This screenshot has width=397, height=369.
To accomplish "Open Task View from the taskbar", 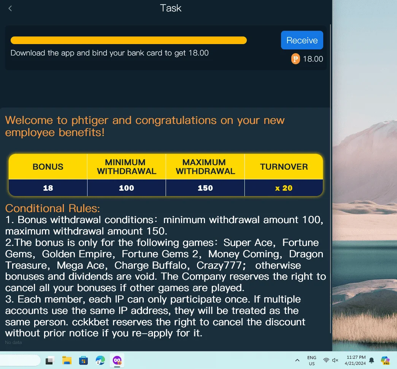I will coord(50,360).
